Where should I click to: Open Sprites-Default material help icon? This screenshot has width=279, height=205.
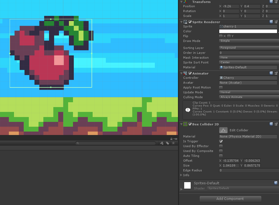pos(275,183)
